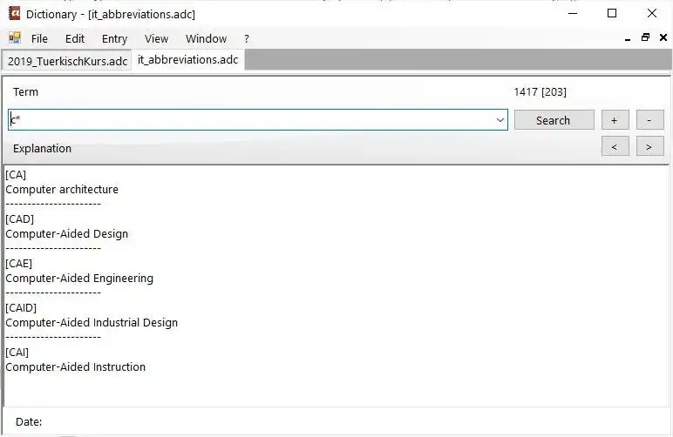Restore down the inner document window
Viewport: 673px width, 437px height.
point(645,38)
